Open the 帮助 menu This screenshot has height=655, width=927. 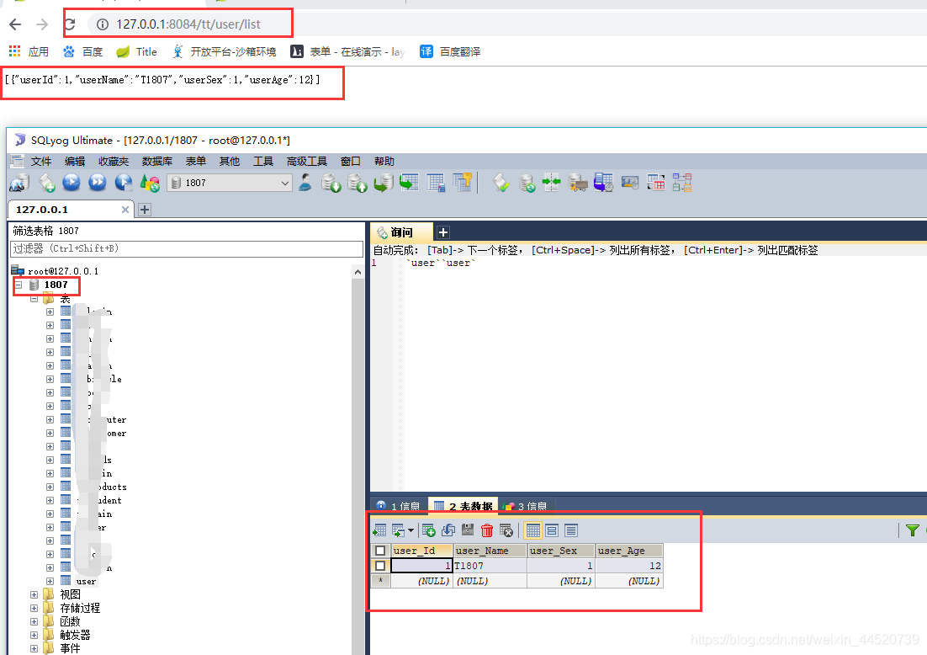click(384, 162)
